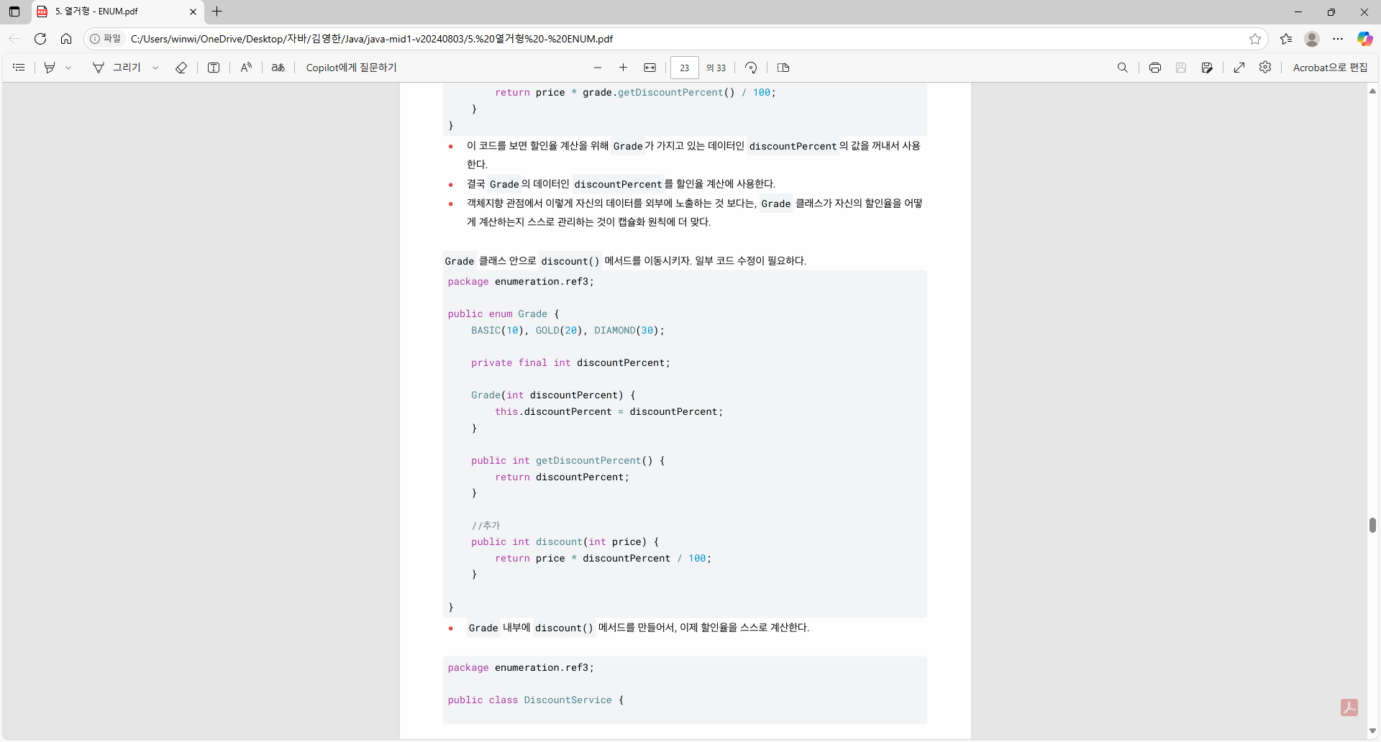
Task: Expand highlighter color options dropdown
Action: (x=68, y=68)
